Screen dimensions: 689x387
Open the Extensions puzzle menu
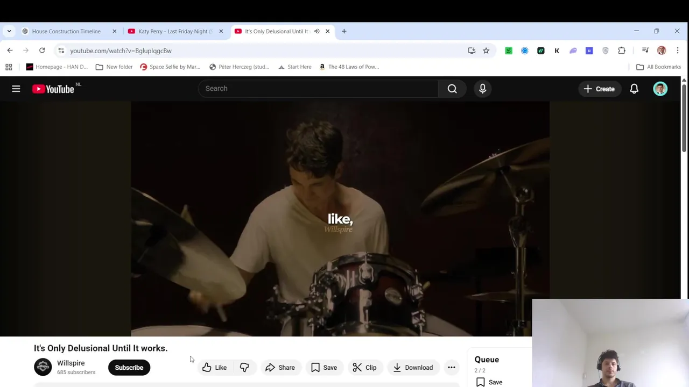click(622, 51)
